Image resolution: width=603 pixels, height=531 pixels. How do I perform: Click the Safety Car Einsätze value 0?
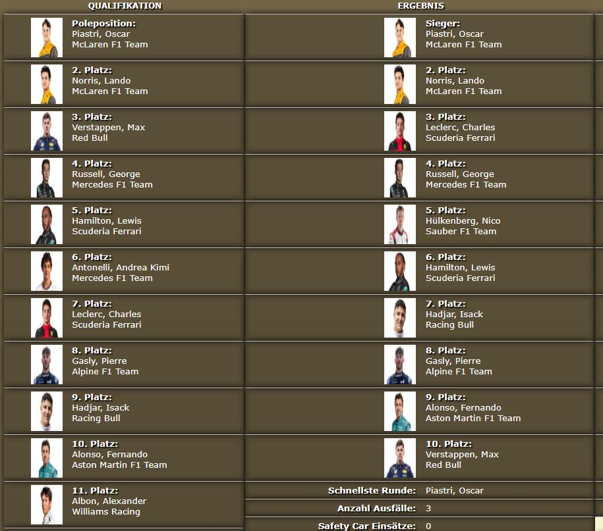click(428, 526)
